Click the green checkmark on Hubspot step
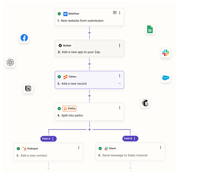 click(x=18, y=149)
